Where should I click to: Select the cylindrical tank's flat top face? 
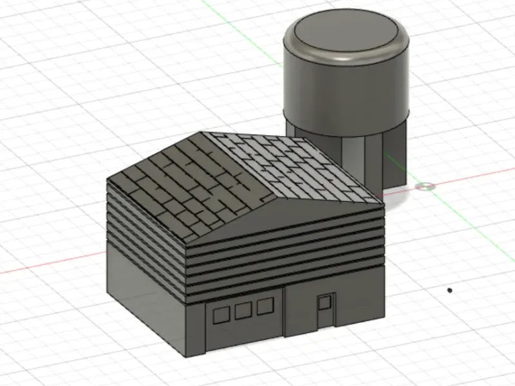[346, 31]
